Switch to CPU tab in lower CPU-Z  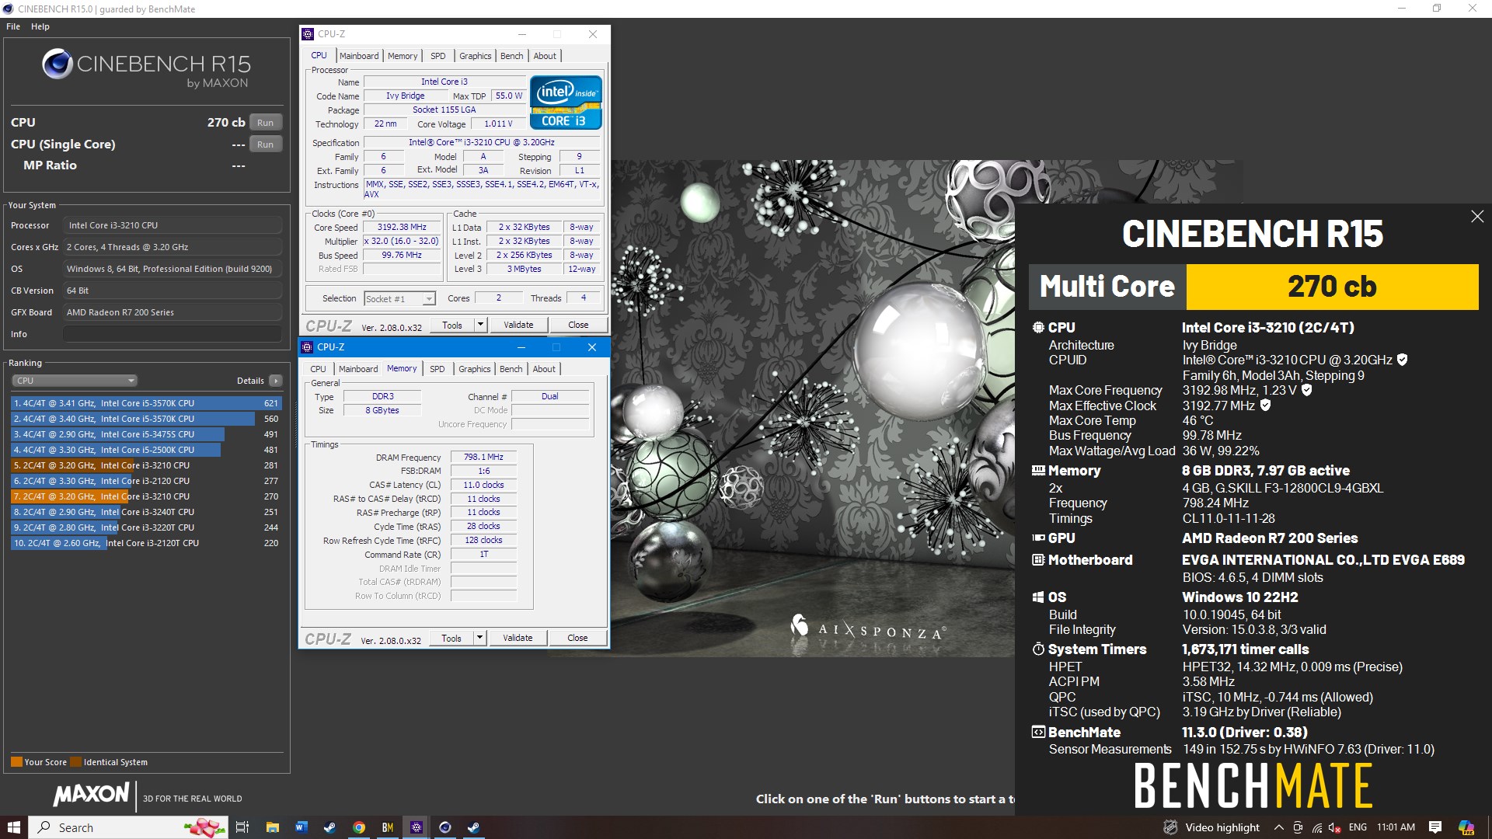[x=318, y=369]
